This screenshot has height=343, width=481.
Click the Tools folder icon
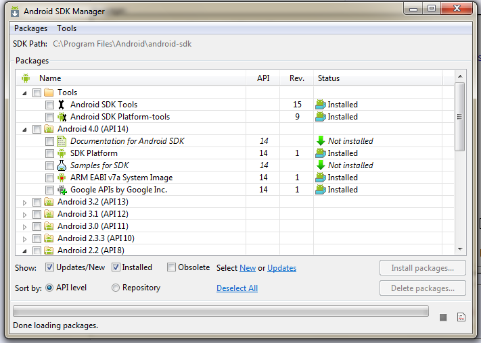49,93
